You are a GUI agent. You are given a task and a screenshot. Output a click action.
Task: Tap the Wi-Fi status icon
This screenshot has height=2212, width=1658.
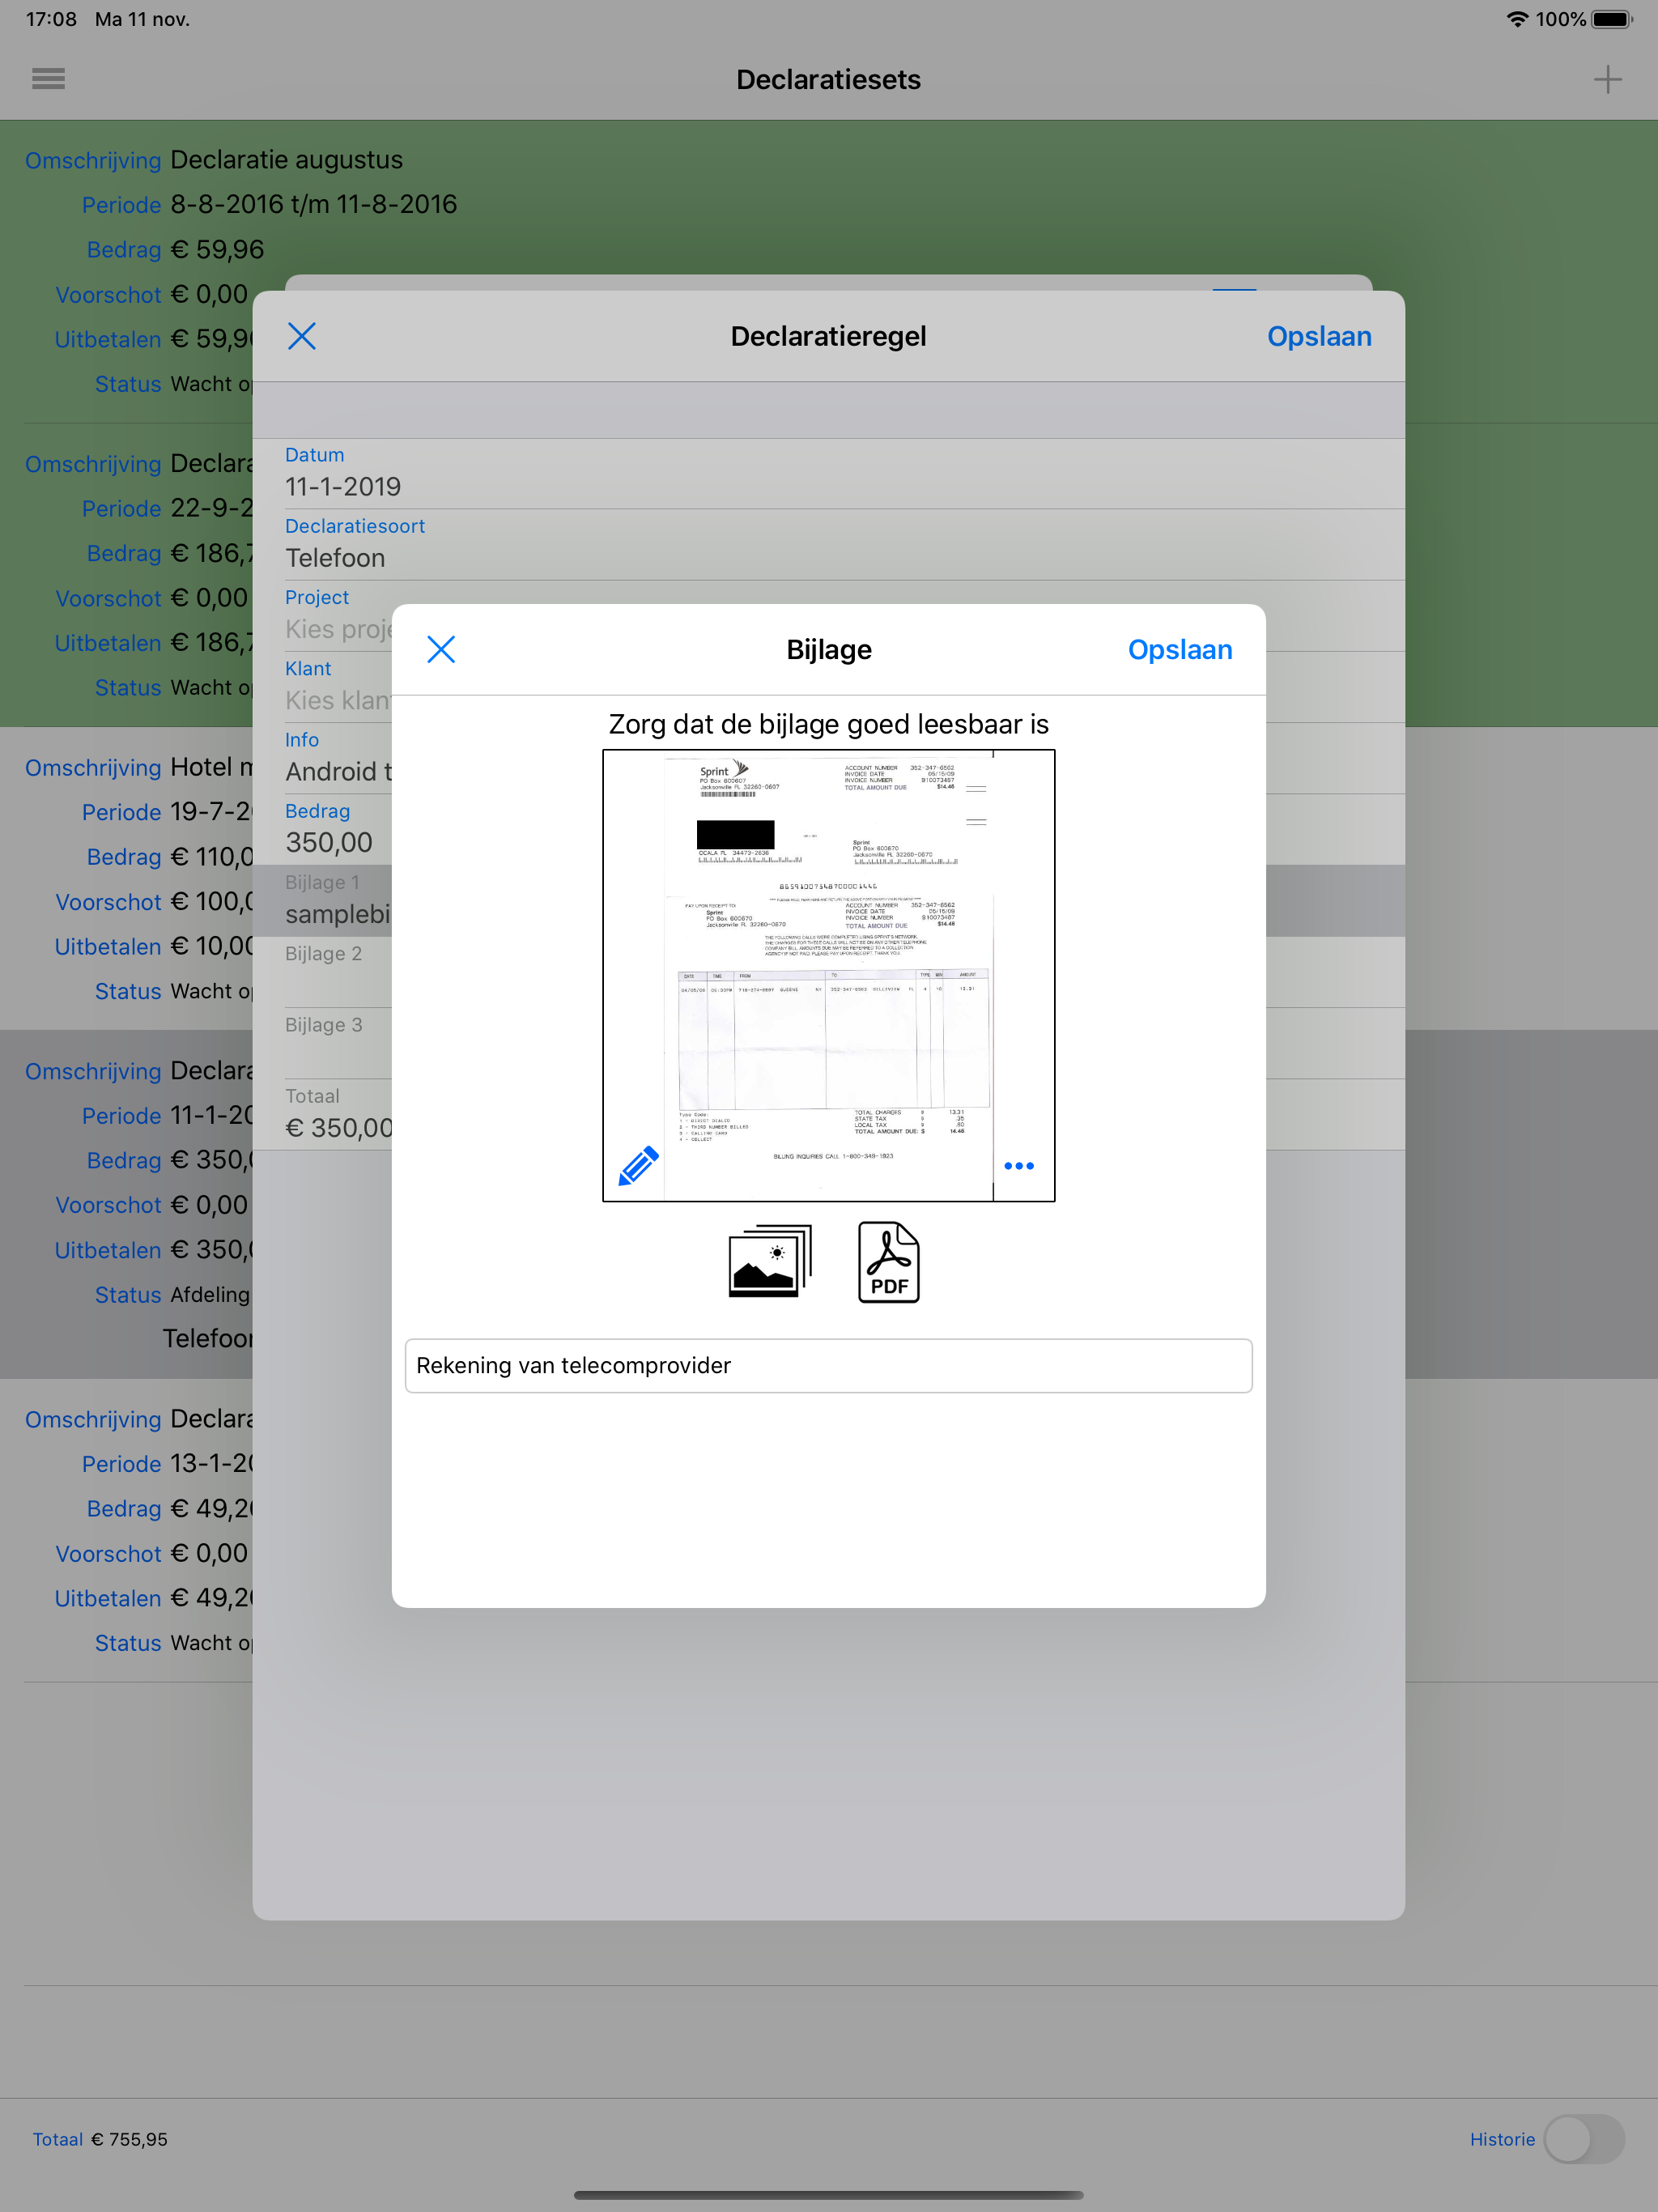tap(1517, 19)
